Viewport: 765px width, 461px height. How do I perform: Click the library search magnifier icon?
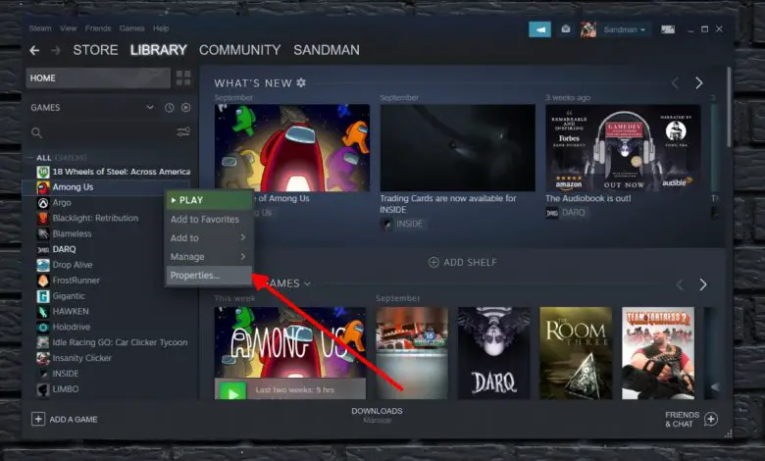tap(36, 132)
